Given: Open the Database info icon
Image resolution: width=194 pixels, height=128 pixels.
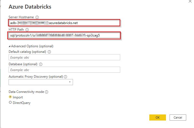Looking at the screenshot, I should pos(41,64).
